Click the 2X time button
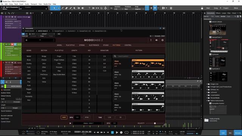 point(120,117)
